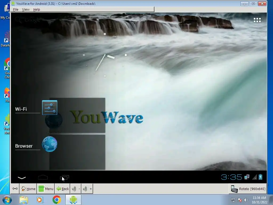The height and width of the screenshot is (205, 273).
Task: Select the Wi-Fi recent app label
Action: tap(21, 109)
